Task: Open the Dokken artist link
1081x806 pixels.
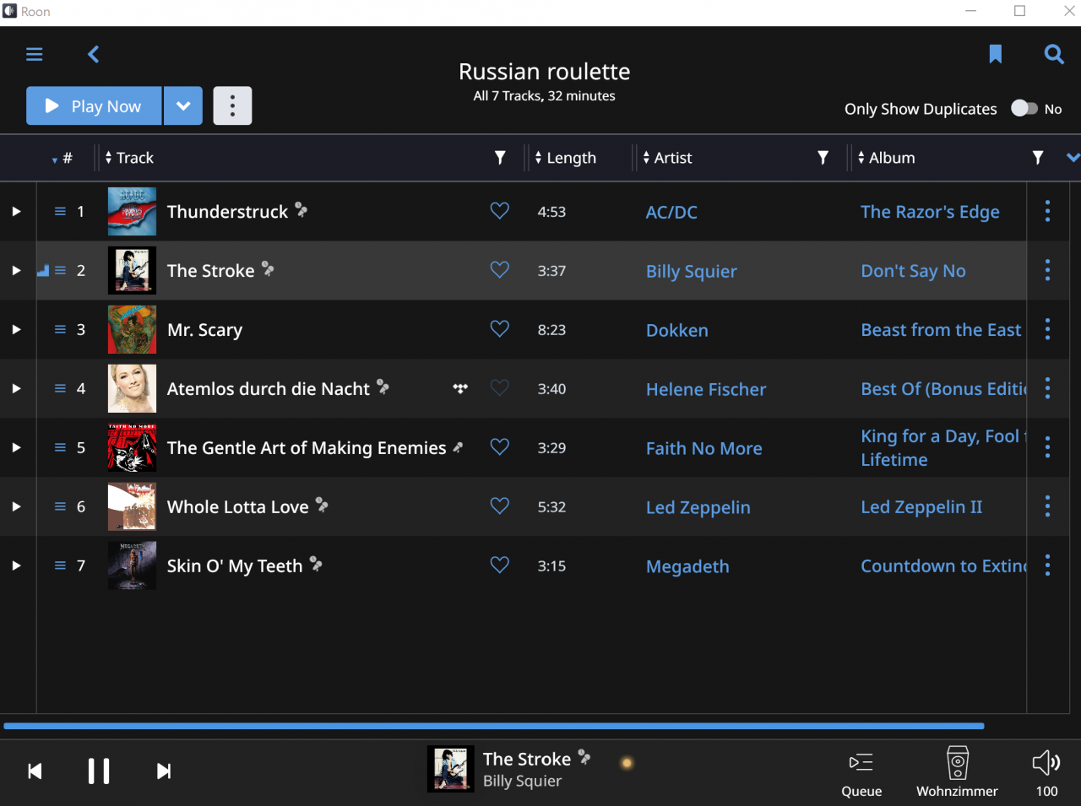Action: (x=677, y=330)
